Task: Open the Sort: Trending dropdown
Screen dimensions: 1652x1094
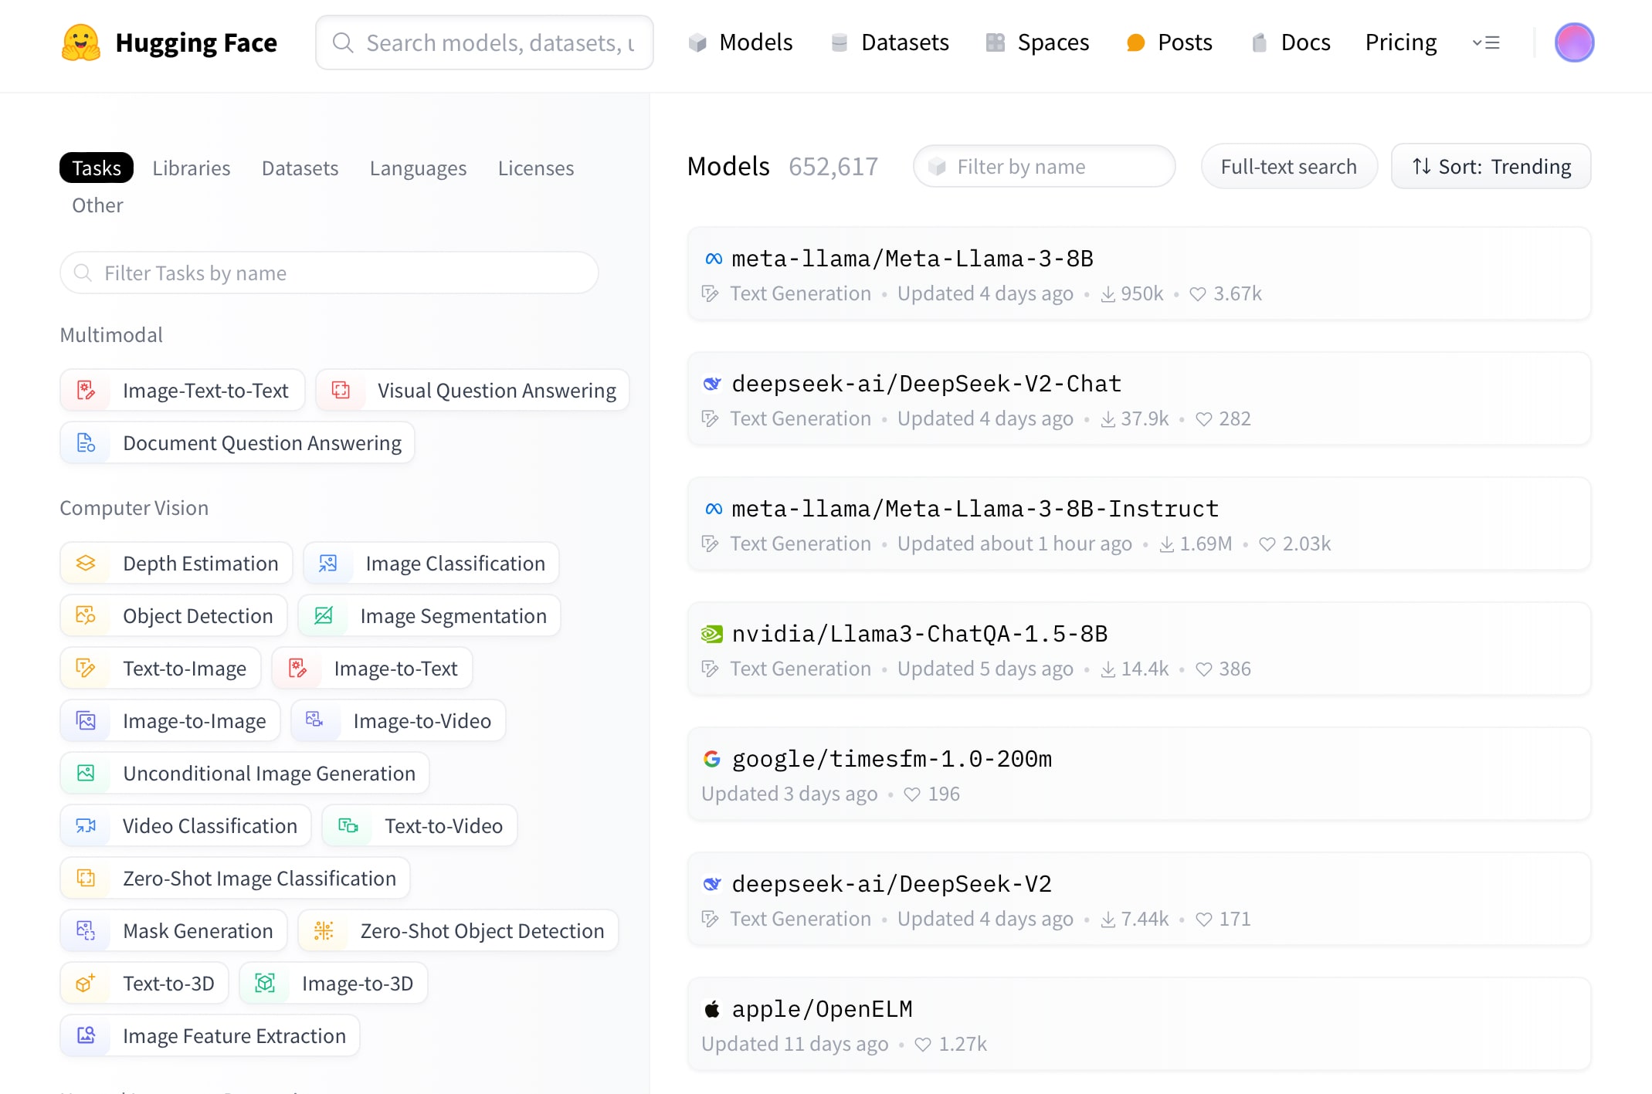Action: pyautogui.click(x=1491, y=166)
